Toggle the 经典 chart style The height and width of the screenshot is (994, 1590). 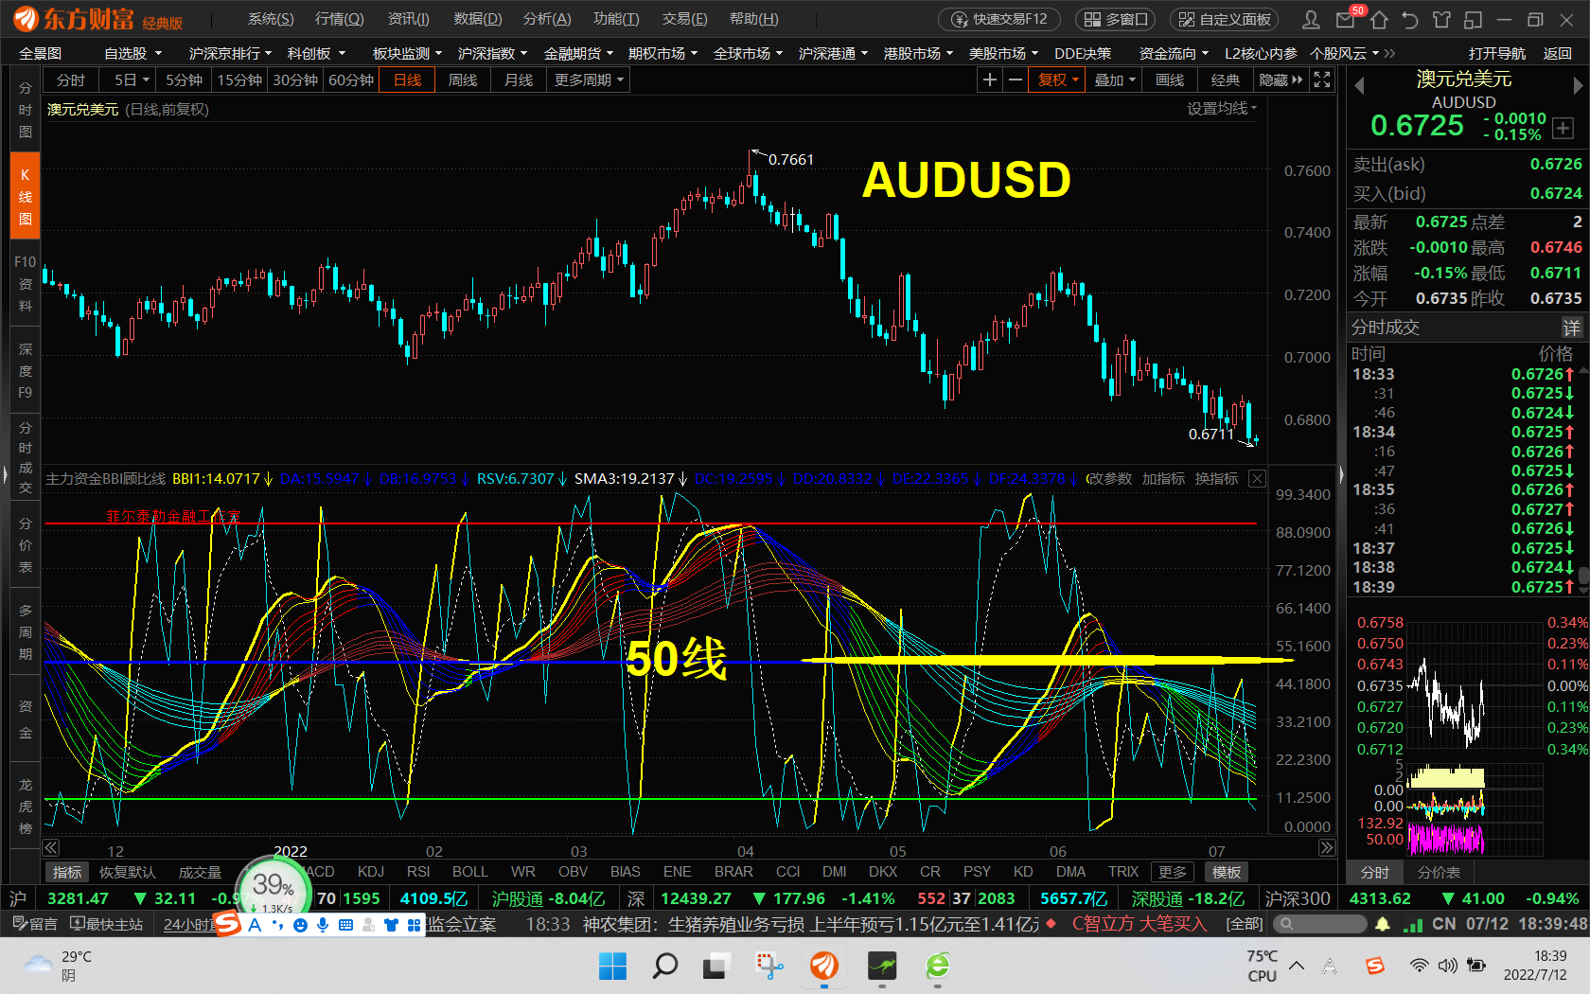coord(1225,80)
